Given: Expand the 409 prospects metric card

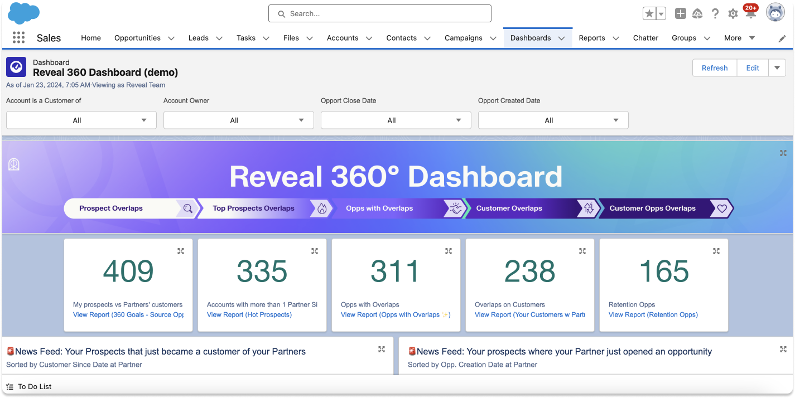Looking at the screenshot, I should point(181,251).
